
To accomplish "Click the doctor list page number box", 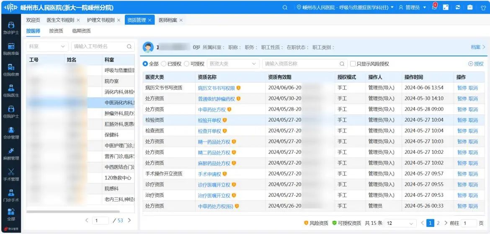I will click(x=101, y=220).
